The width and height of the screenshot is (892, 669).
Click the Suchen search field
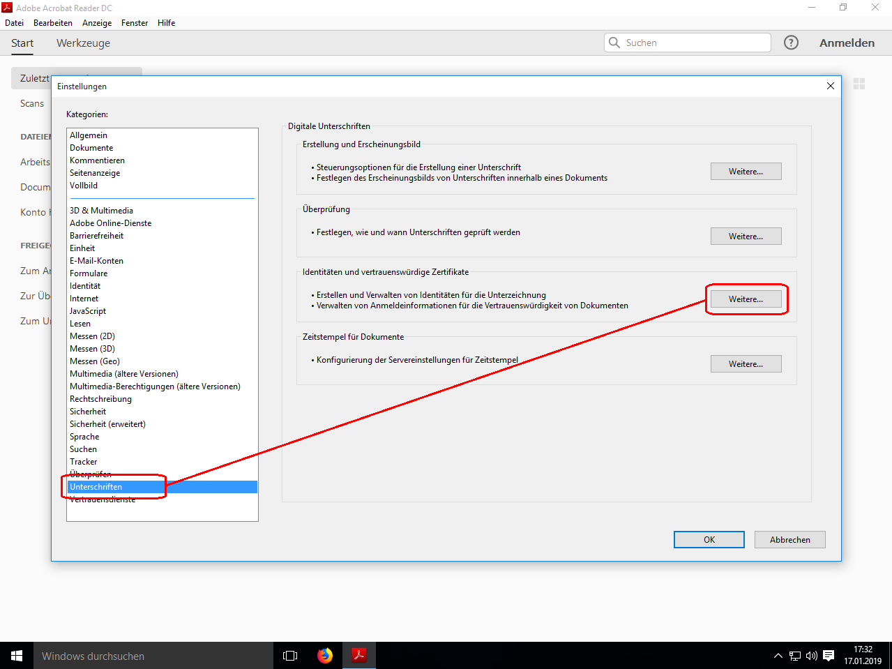pyautogui.click(x=694, y=43)
